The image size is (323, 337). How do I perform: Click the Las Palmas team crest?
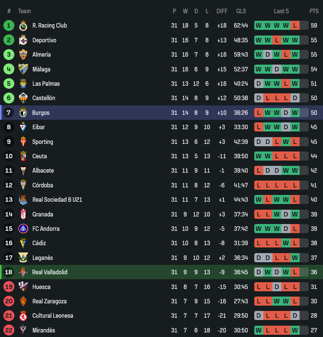coord(23,83)
